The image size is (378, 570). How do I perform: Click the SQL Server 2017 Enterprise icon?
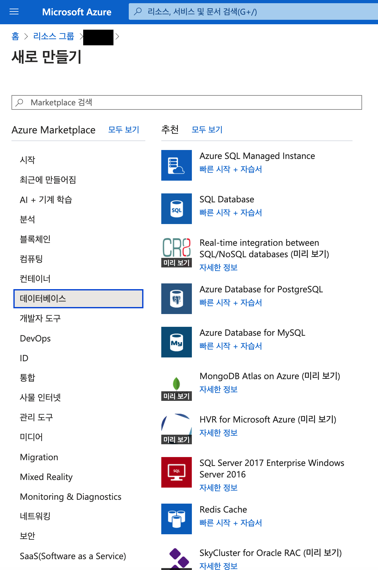[x=177, y=472]
